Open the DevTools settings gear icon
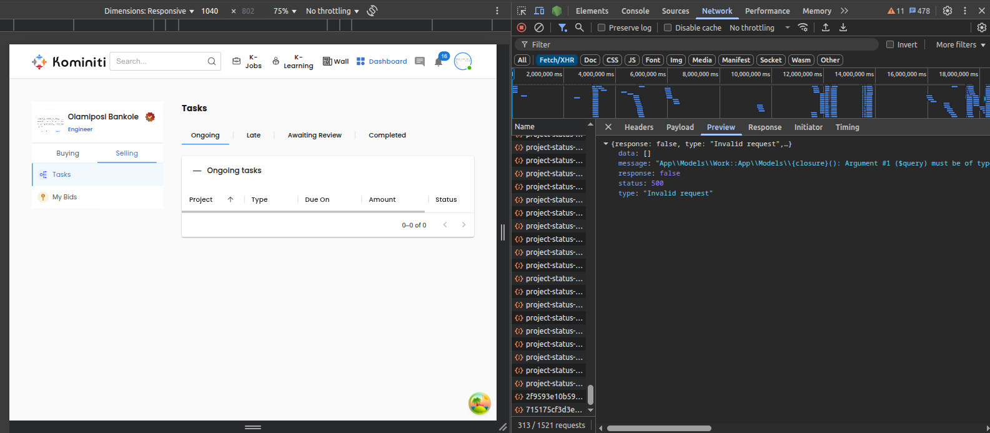The height and width of the screenshot is (433, 990). (947, 11)
